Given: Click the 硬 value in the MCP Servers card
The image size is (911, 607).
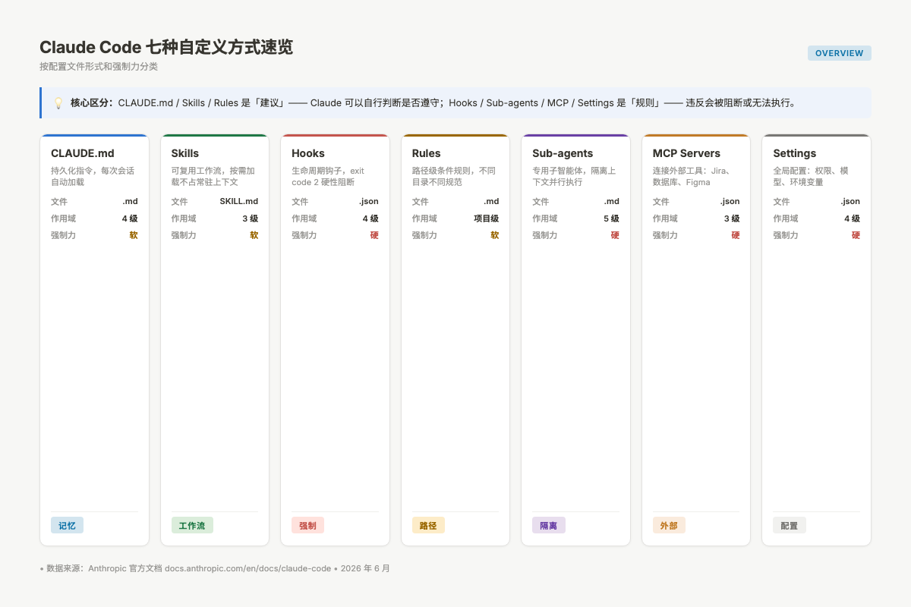Looking at the screenshot, I should [736, 235].
